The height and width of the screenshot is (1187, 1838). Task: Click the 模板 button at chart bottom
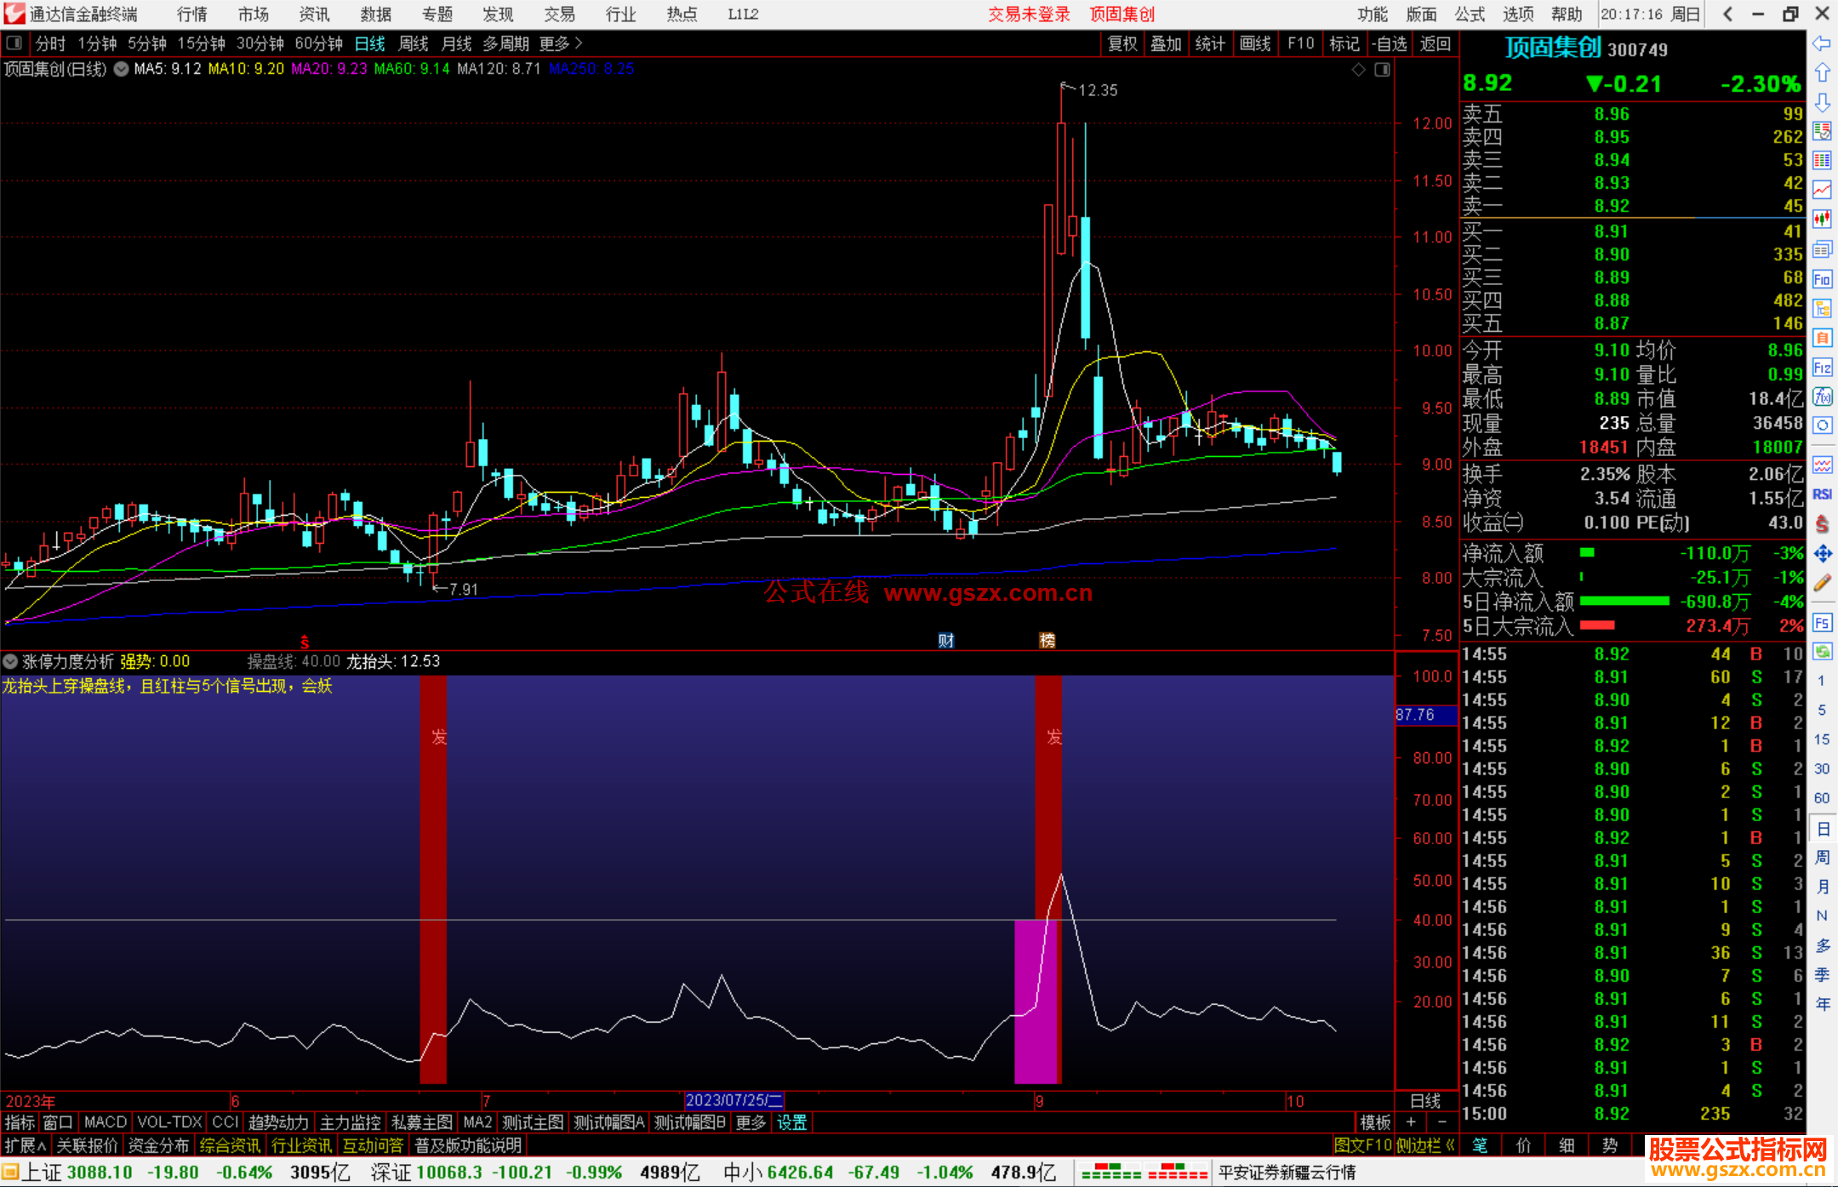[x=1374, y=1122]
